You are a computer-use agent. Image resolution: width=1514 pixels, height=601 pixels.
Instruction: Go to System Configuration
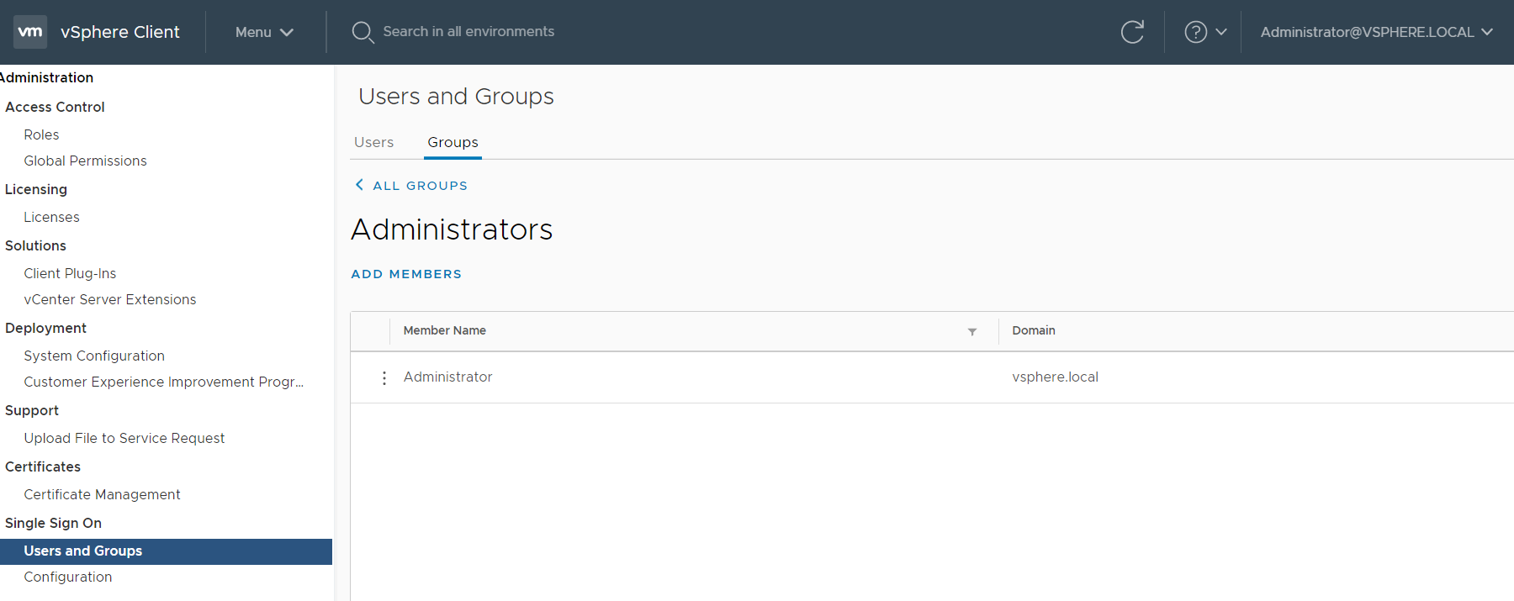(94, 356)
